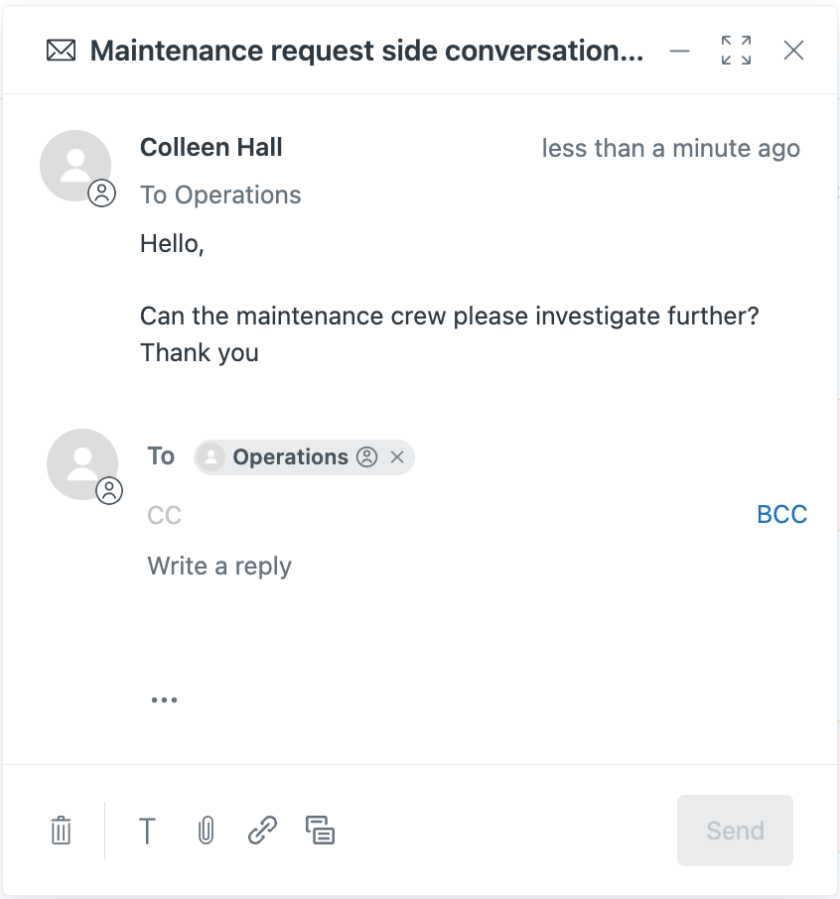Click the Send button

(x=735, y=831)
